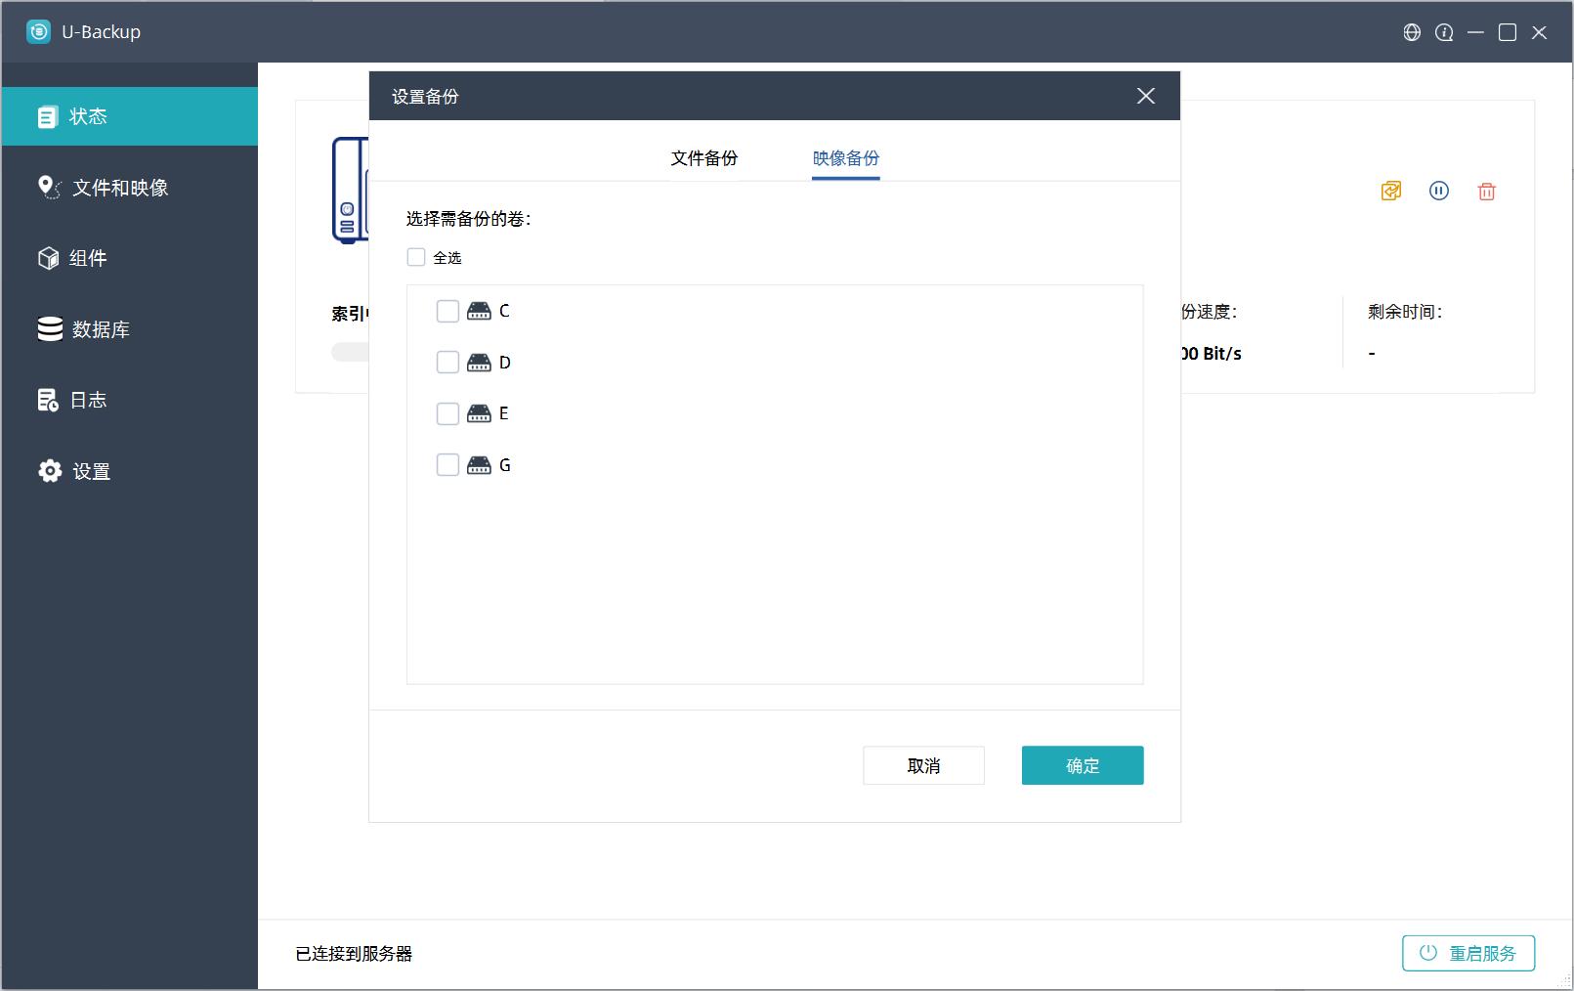The width and height of the screenshot is (1574, 991).
Task: Close the 设置备份 dialog
Action: pyautogui.click(x=1146, y=96)
